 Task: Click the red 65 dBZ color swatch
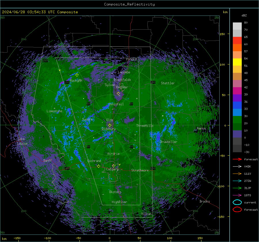coord(237,41)
